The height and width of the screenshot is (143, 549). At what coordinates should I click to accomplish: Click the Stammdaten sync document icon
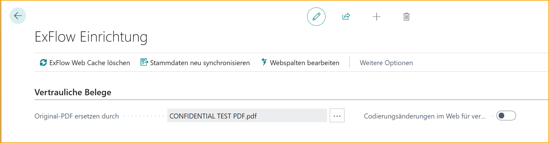pos(144,62)
